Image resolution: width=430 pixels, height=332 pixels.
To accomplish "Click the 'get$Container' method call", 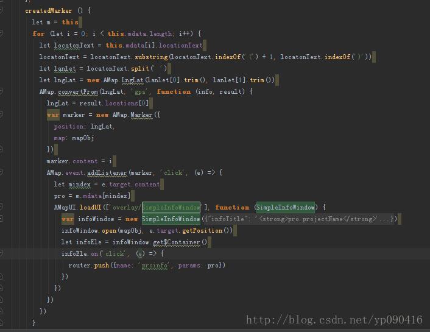I will pyautogui.click(x=177, y=242).
